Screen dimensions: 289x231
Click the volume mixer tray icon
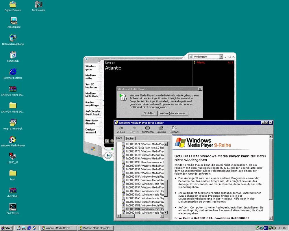point(274,228)
